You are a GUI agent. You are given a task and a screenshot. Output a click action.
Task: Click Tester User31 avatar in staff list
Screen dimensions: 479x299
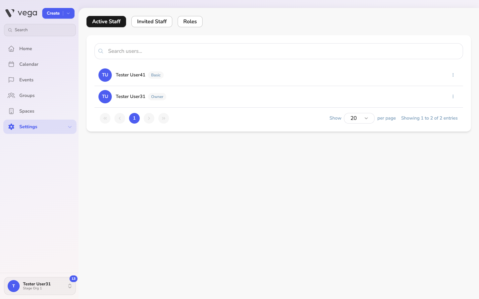tap(105, 97)
